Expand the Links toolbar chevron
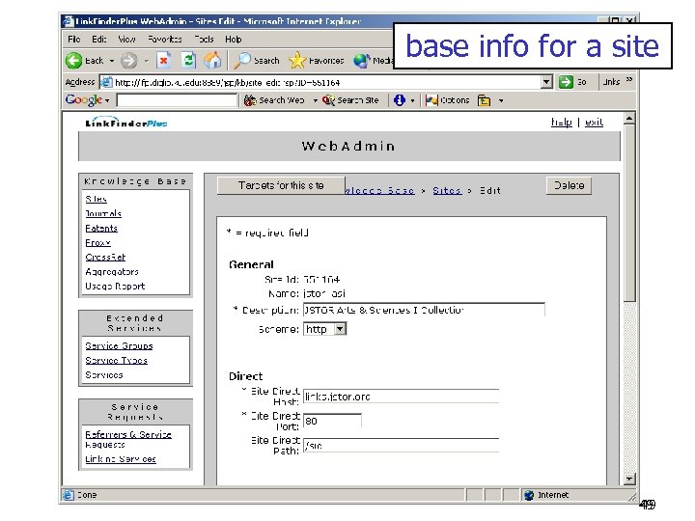695x521 pixels. 629,80
